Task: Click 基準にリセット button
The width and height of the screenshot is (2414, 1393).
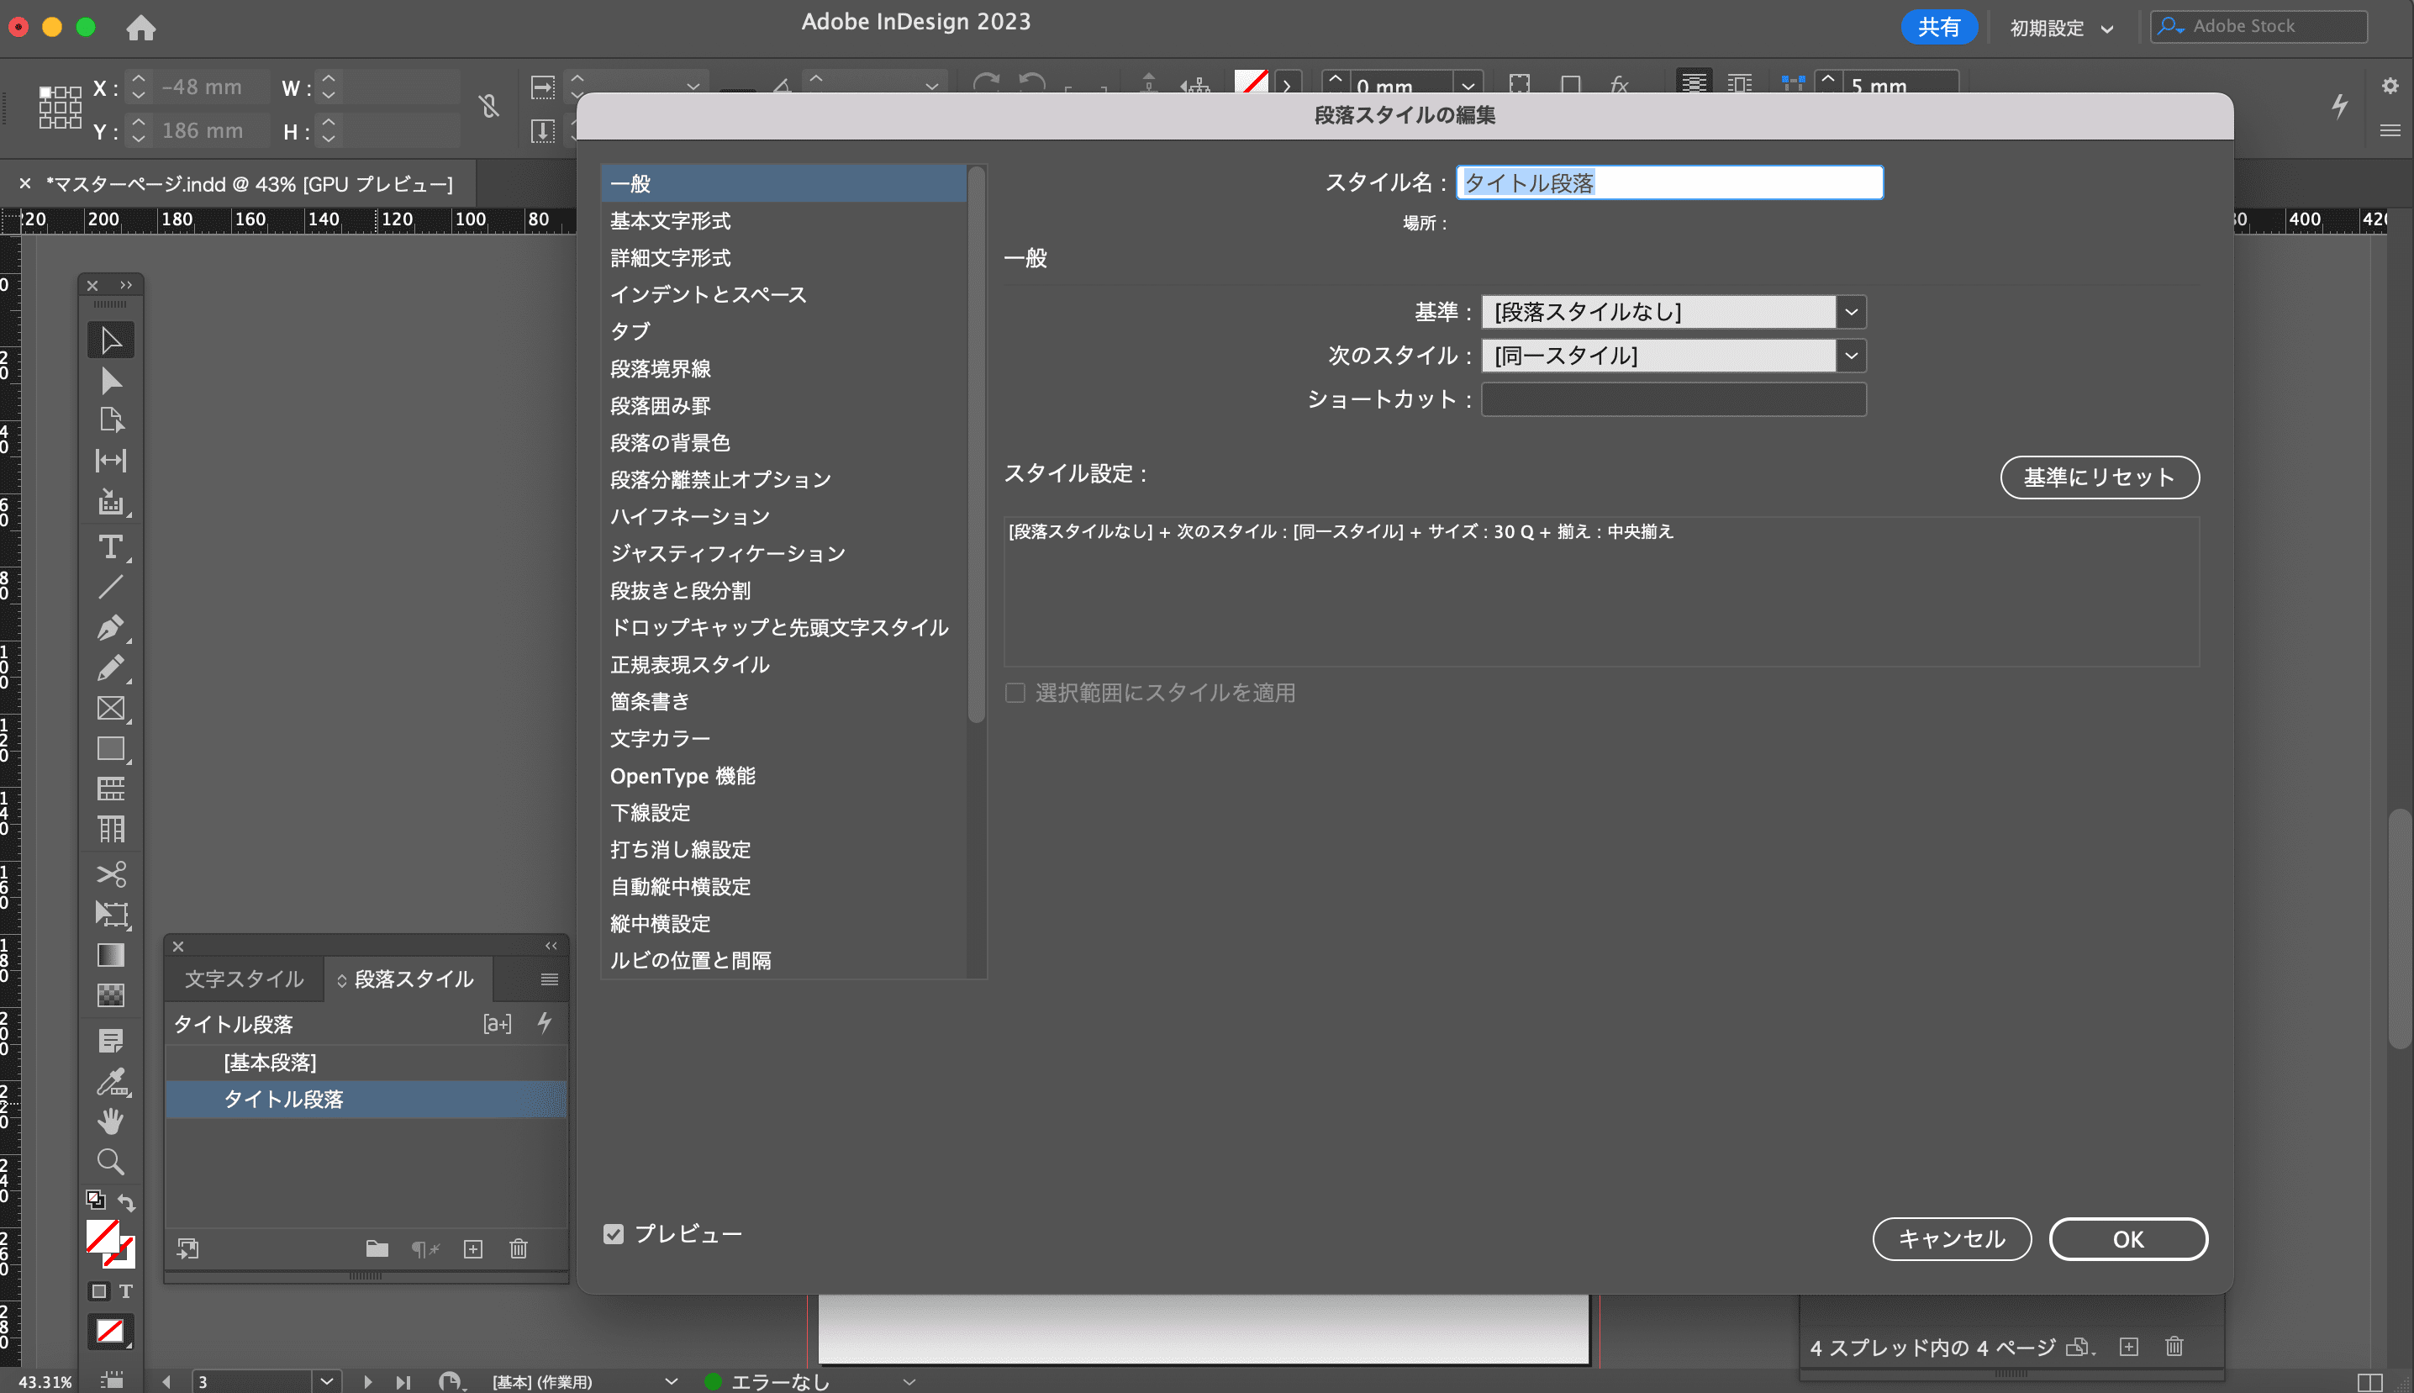Action: pyautogui.click(x=2100, y=477)
